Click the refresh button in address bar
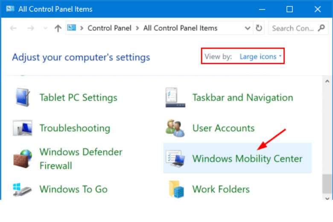333x222 pixels. [259, 28]
